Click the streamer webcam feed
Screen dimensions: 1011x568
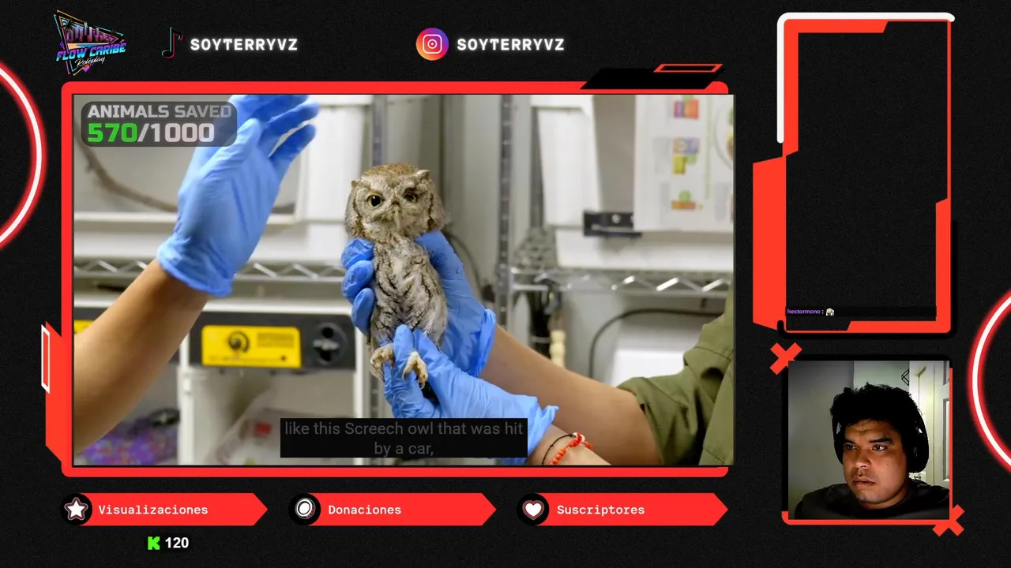tap(869, 439)
